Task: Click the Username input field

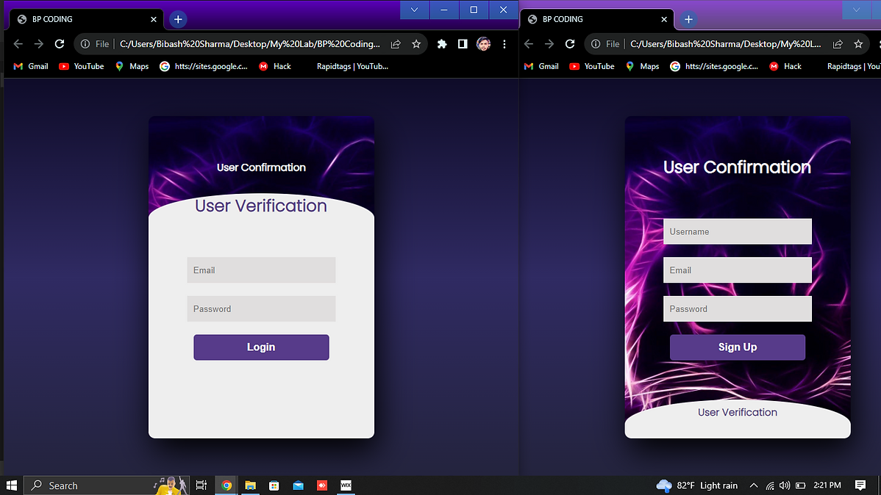Action: pos(737,231)
